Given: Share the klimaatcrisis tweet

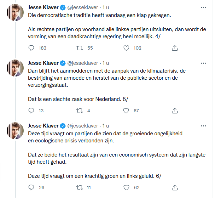Looking at the screenshot, I should click(174, 111).
